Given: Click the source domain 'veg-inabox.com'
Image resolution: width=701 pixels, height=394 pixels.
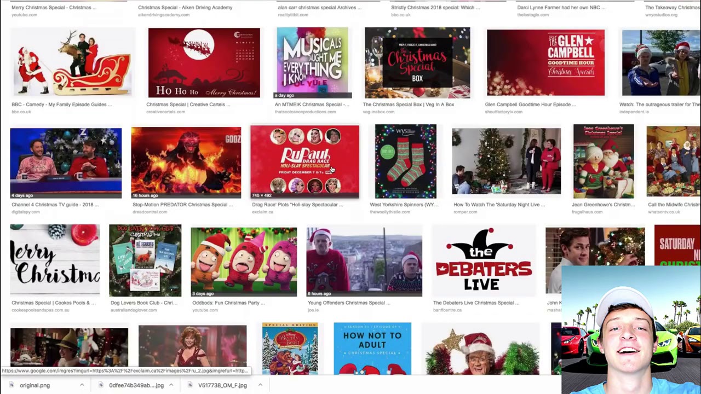Looking at the screenshot, I should pyautogui.click(x=378, y=112).
